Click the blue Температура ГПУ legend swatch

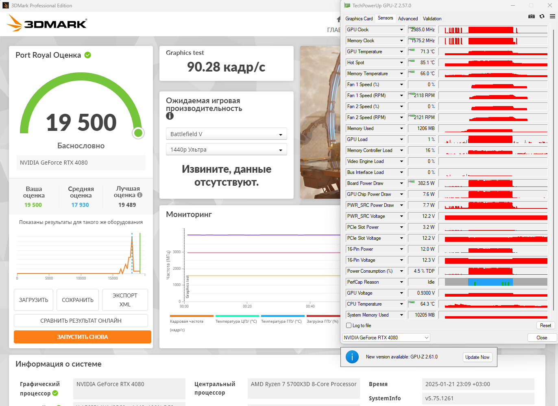(x=283, y=316)
